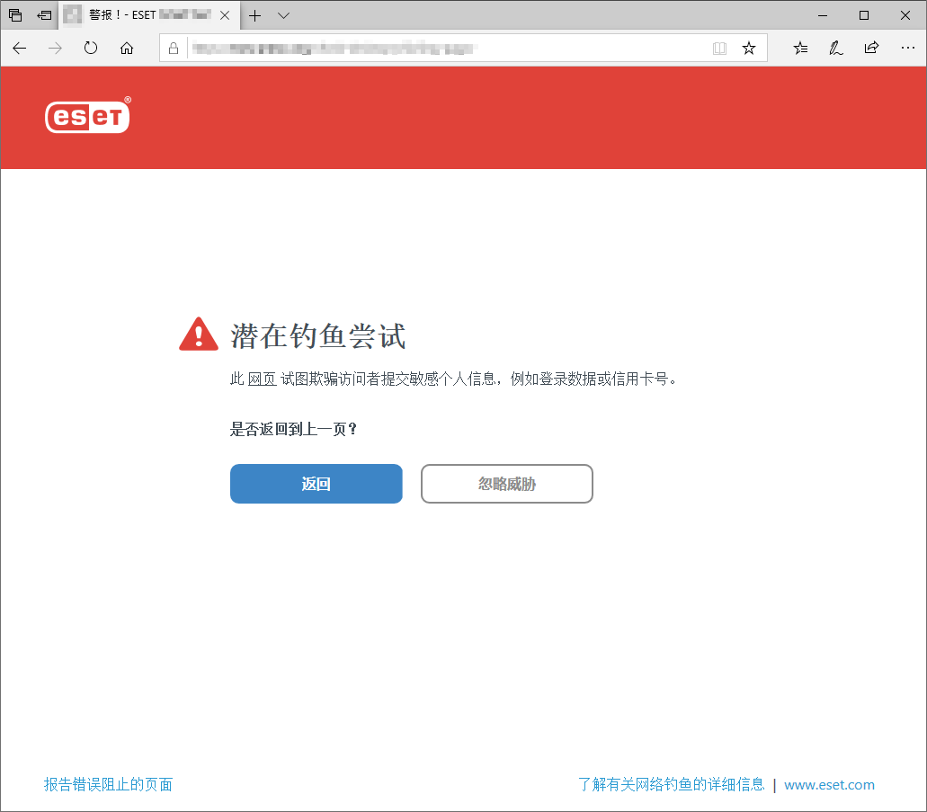The image size is (927, 812).
Task: Click the forward navigation arrow
Action: coord(54,49)
